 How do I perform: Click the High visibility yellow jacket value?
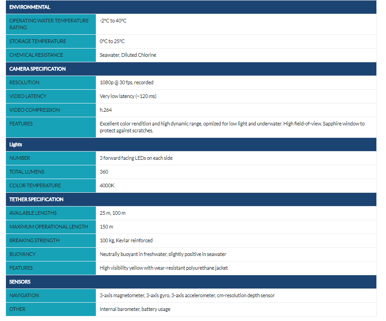(x=164, y=268)
